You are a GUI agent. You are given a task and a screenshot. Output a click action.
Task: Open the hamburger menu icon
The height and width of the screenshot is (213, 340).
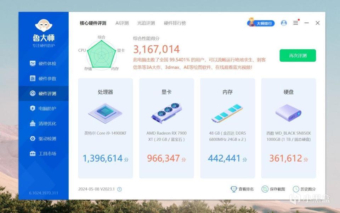tap(296, 23)
